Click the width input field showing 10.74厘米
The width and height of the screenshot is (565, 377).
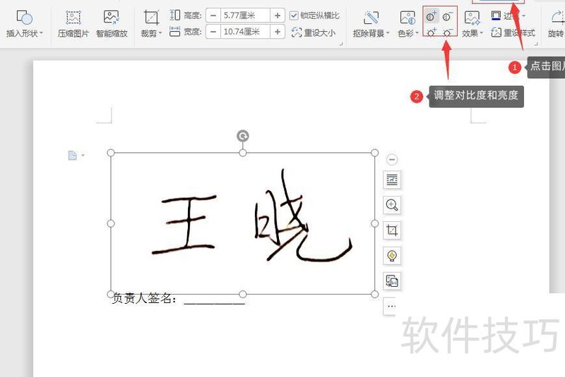[243, 32]
